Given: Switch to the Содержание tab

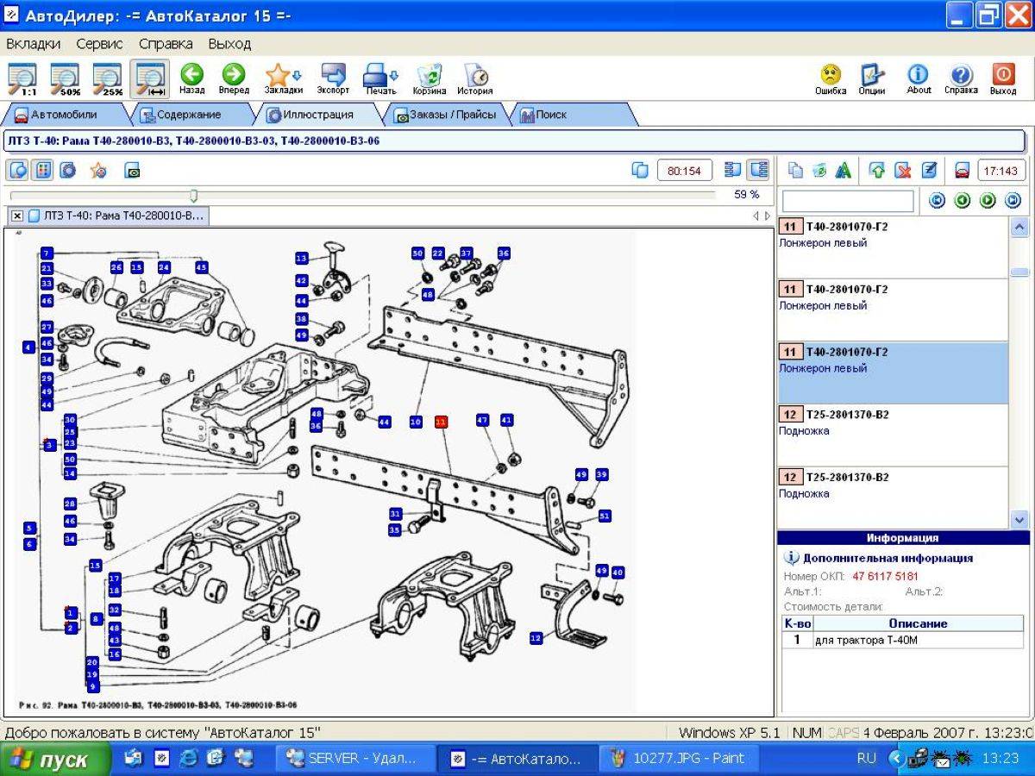Looking at the screenshot, I should [x=190, y=114].
